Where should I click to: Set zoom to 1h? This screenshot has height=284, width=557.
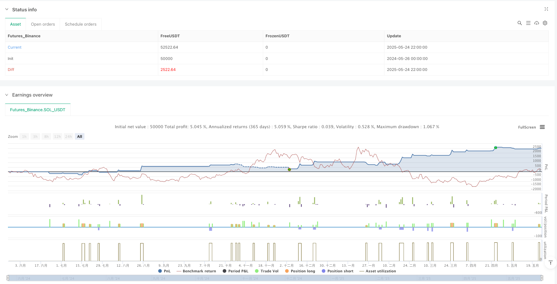(x=24, y=137)
